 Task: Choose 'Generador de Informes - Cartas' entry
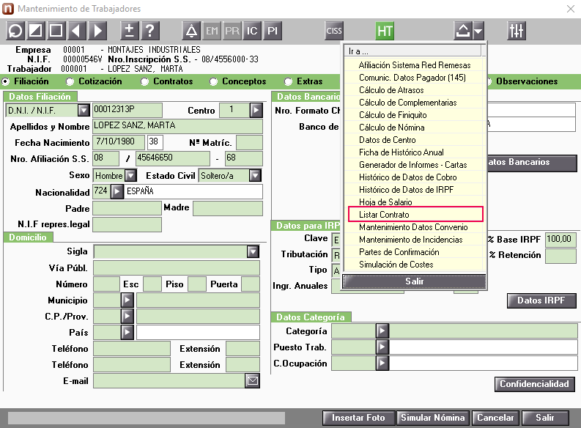click(412, 164)
